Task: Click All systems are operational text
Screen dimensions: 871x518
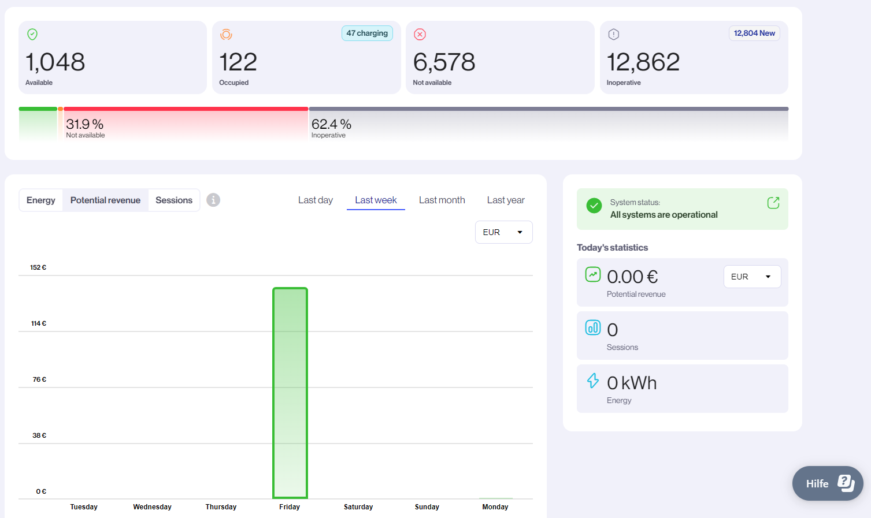Action: pos(664,215)
